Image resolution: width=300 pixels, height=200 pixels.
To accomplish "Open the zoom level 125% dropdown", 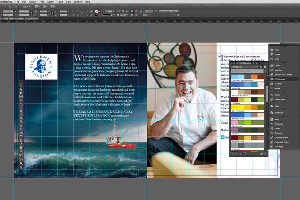I will point(27,6).
